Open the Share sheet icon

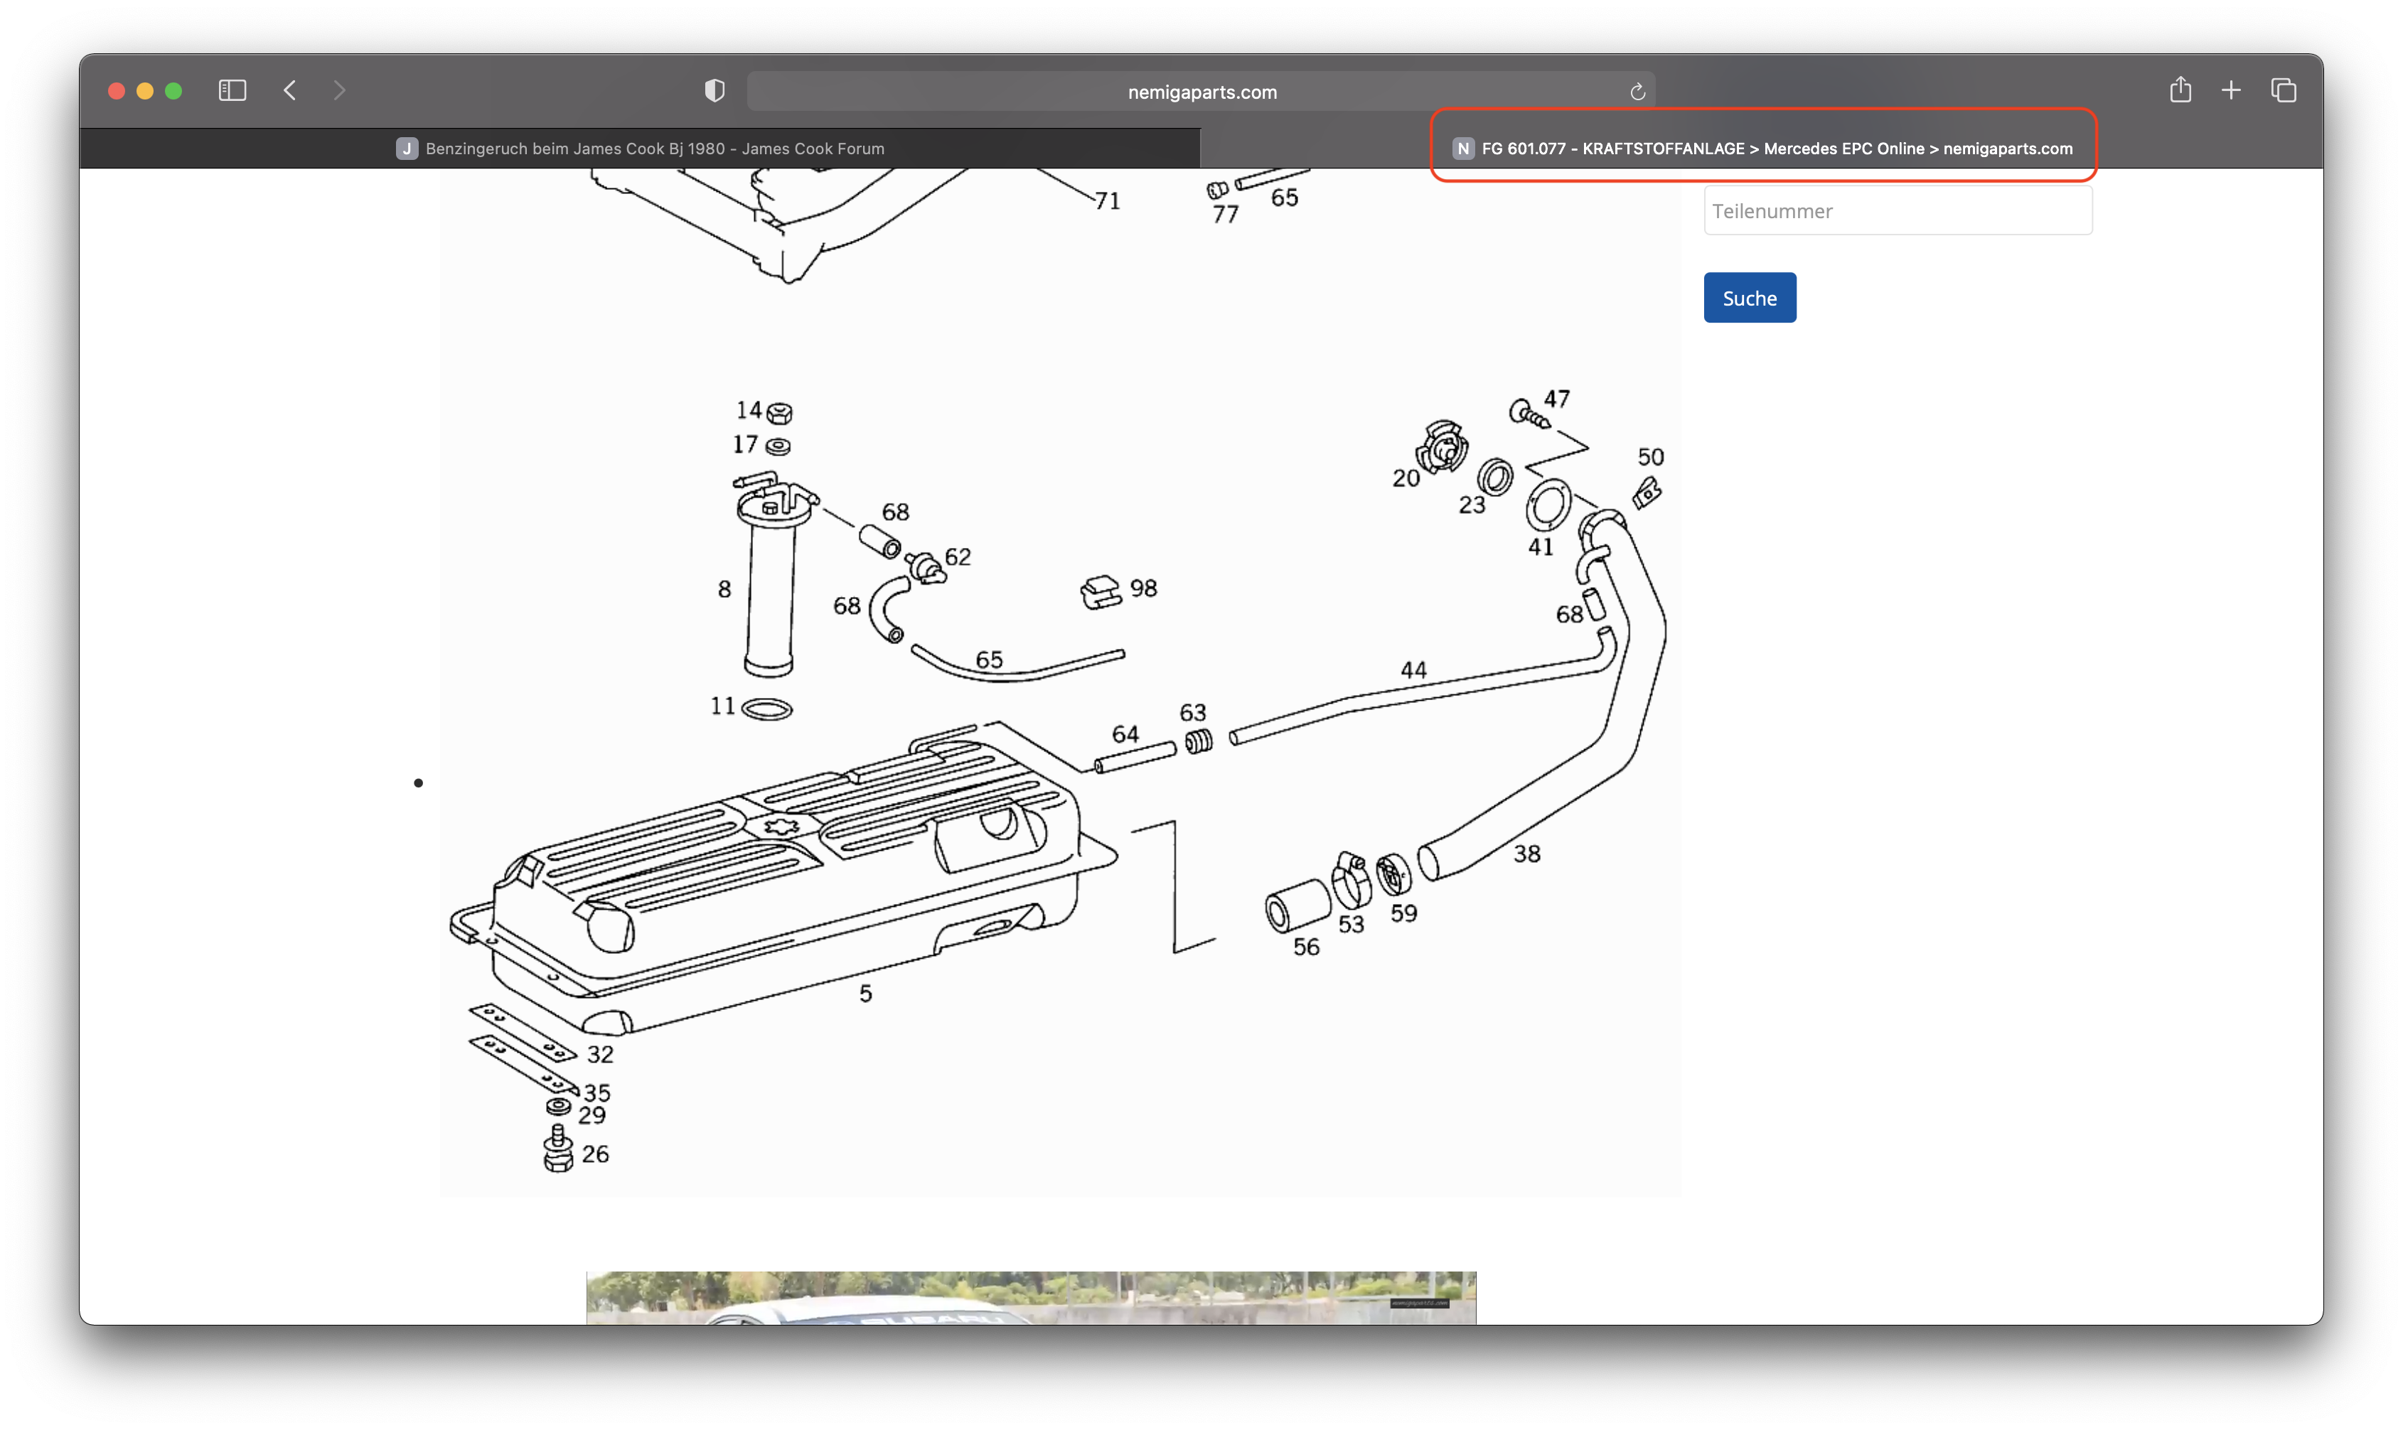(x=2180, y=90)
